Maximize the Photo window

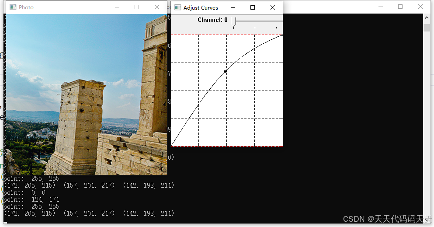[x=137, y=7]
